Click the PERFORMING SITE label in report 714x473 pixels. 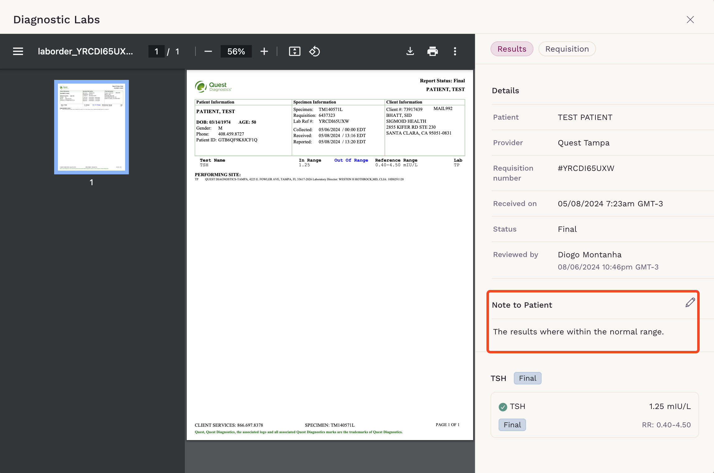pyautogui.click(x=218, y=175)
